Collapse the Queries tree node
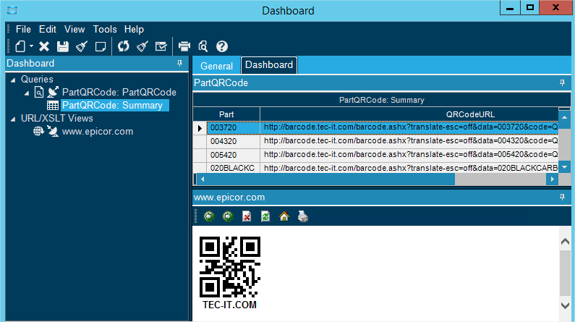The height and width of the screenshot is (322, 575). (x=13, y=80)
